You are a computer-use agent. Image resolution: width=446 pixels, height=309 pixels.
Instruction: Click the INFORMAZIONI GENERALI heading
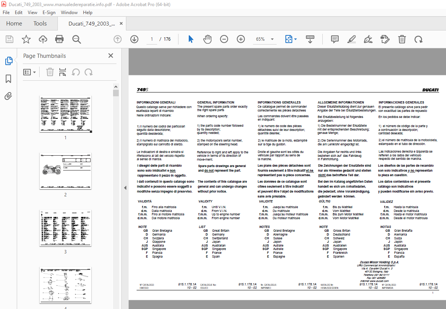pyautogui.click(x=156, y=102)
